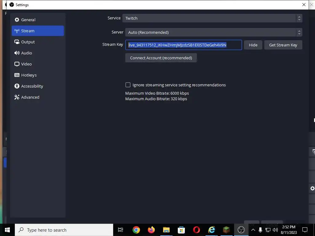The width and height of the screenshot is (315, 236).
Task: Click the Service dropdown arrow stepper
Action: click(299, 18)
